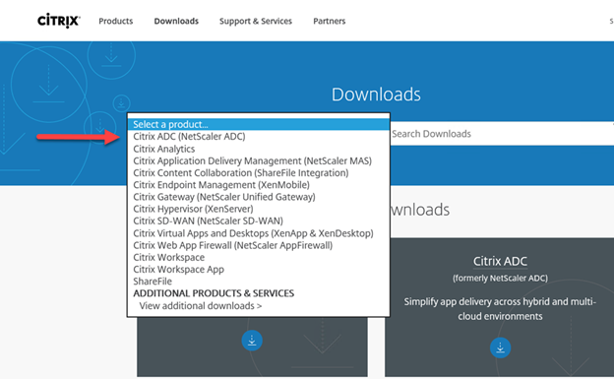Click the Downloads page heading
614x379 pixels.
[376, 95]
